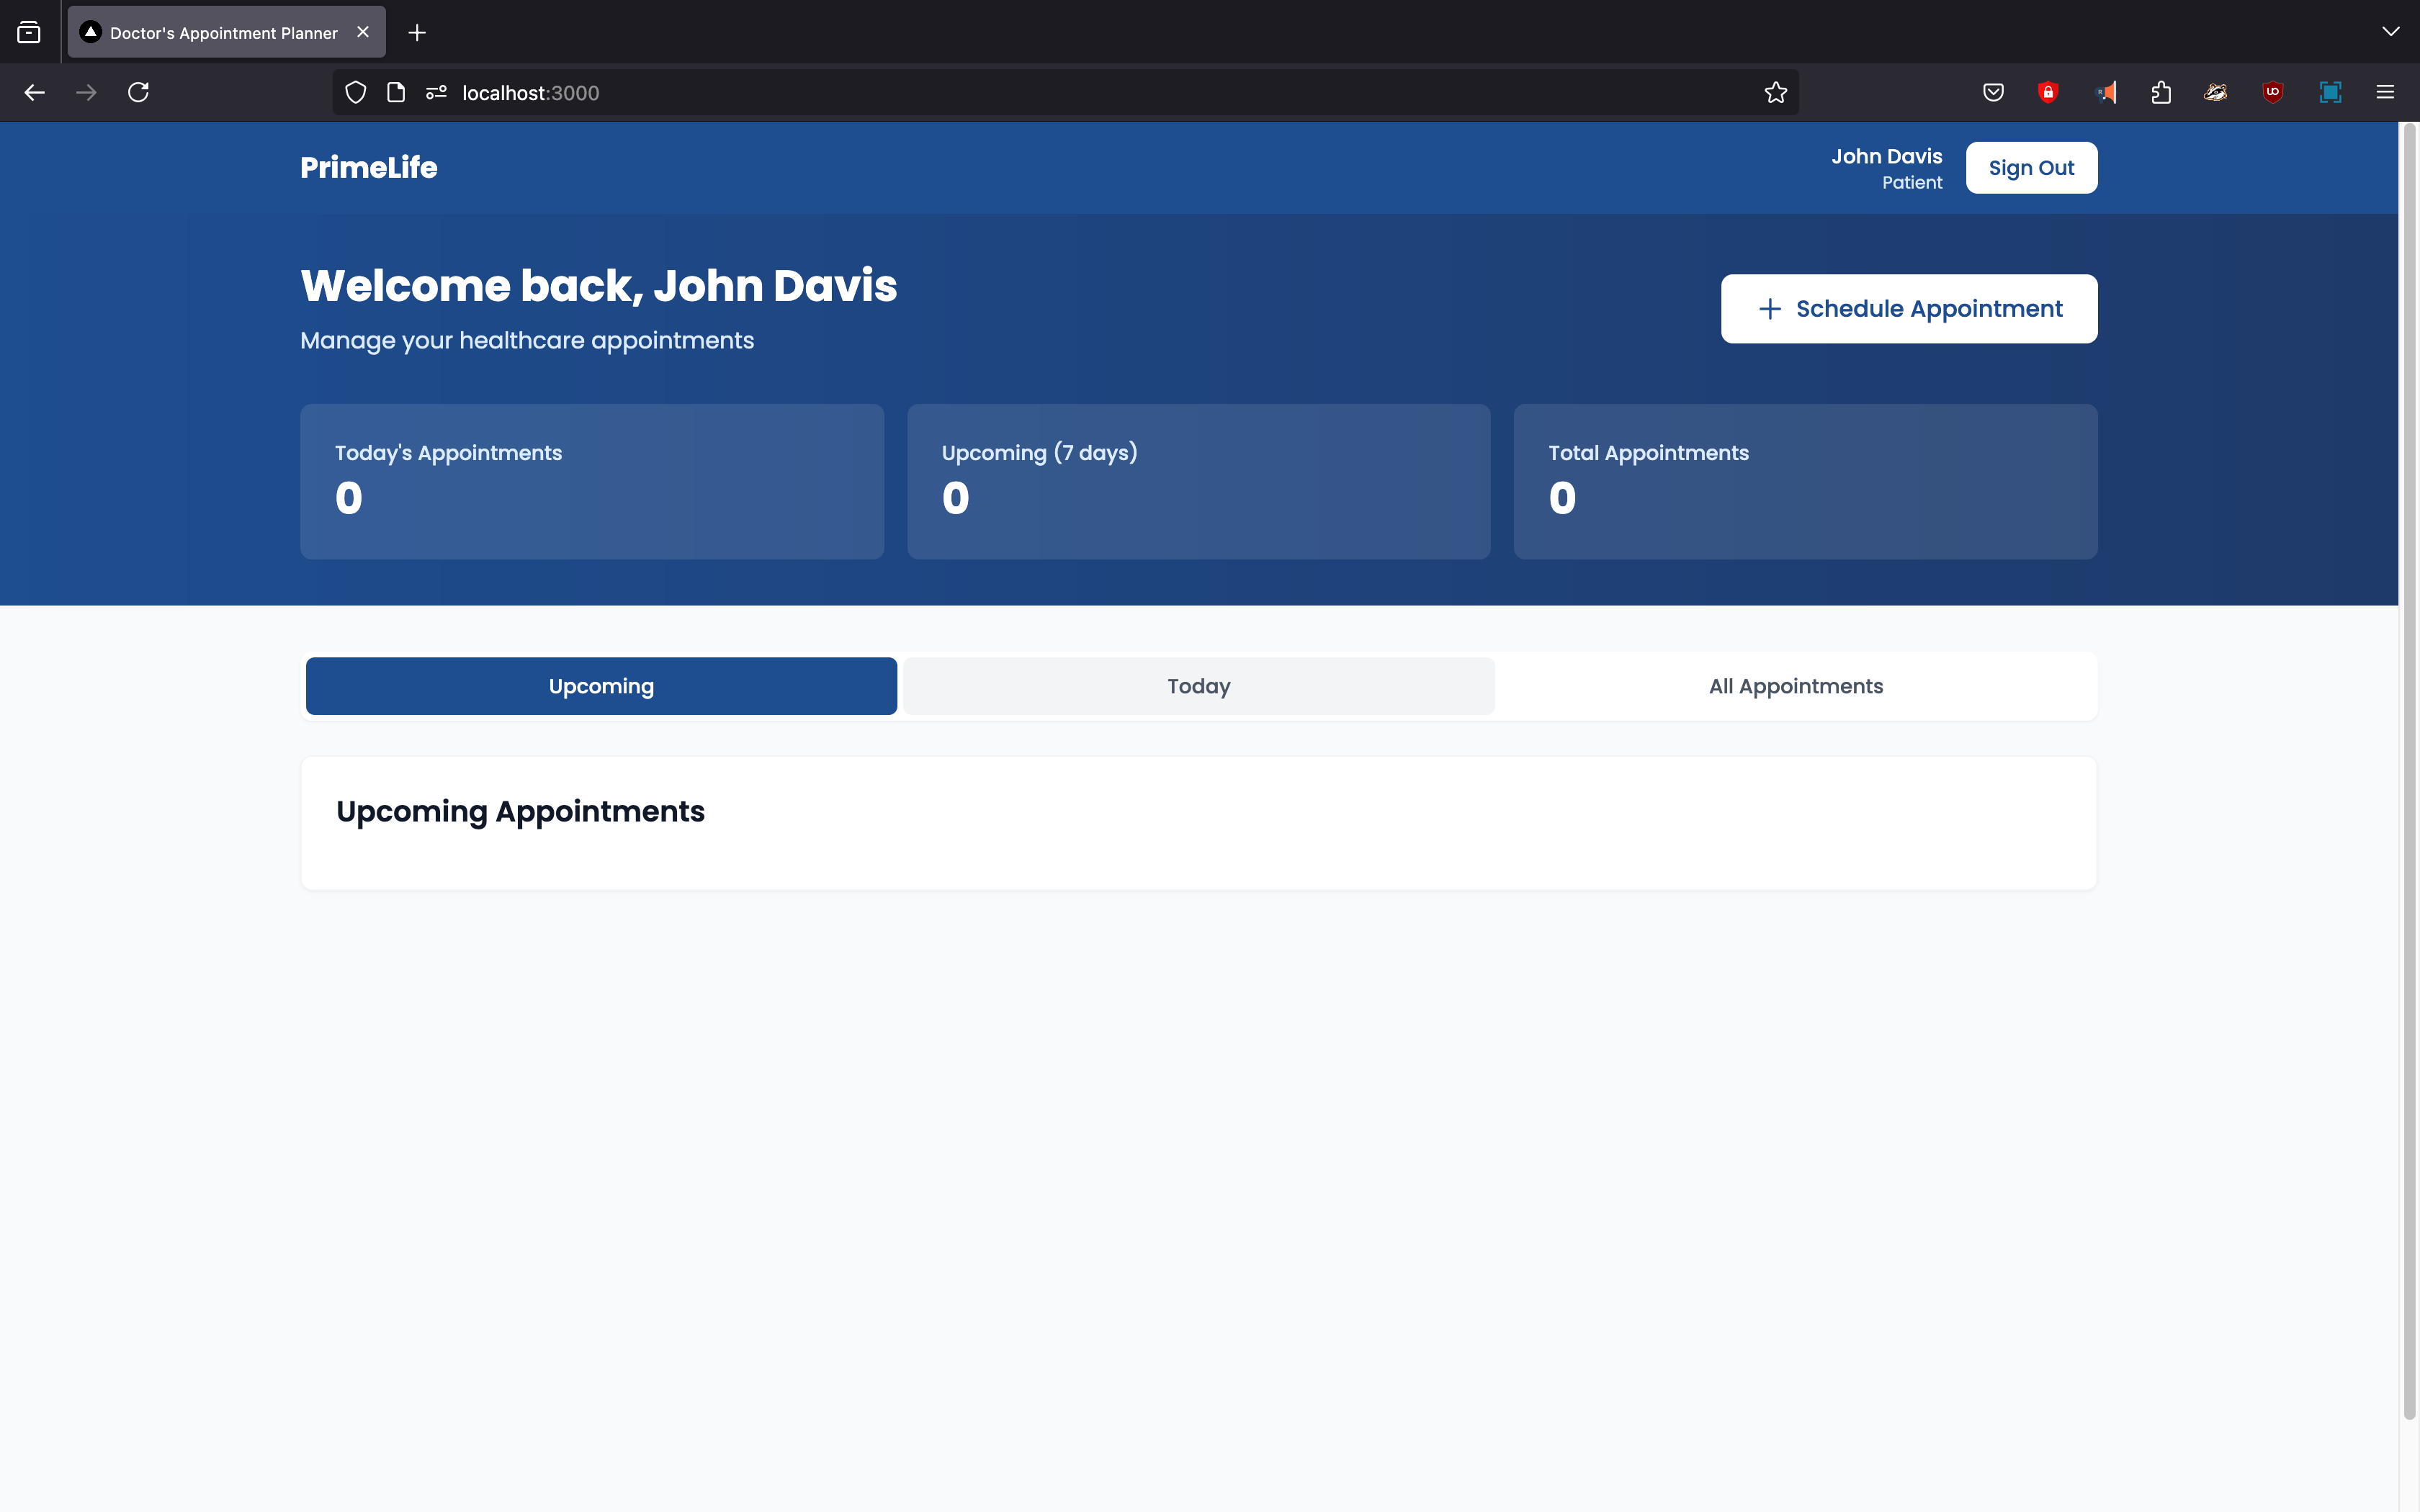2420x1512 pixels.
Task: Bookmark this page with star icon
Action: click(x=1775, y=93)
